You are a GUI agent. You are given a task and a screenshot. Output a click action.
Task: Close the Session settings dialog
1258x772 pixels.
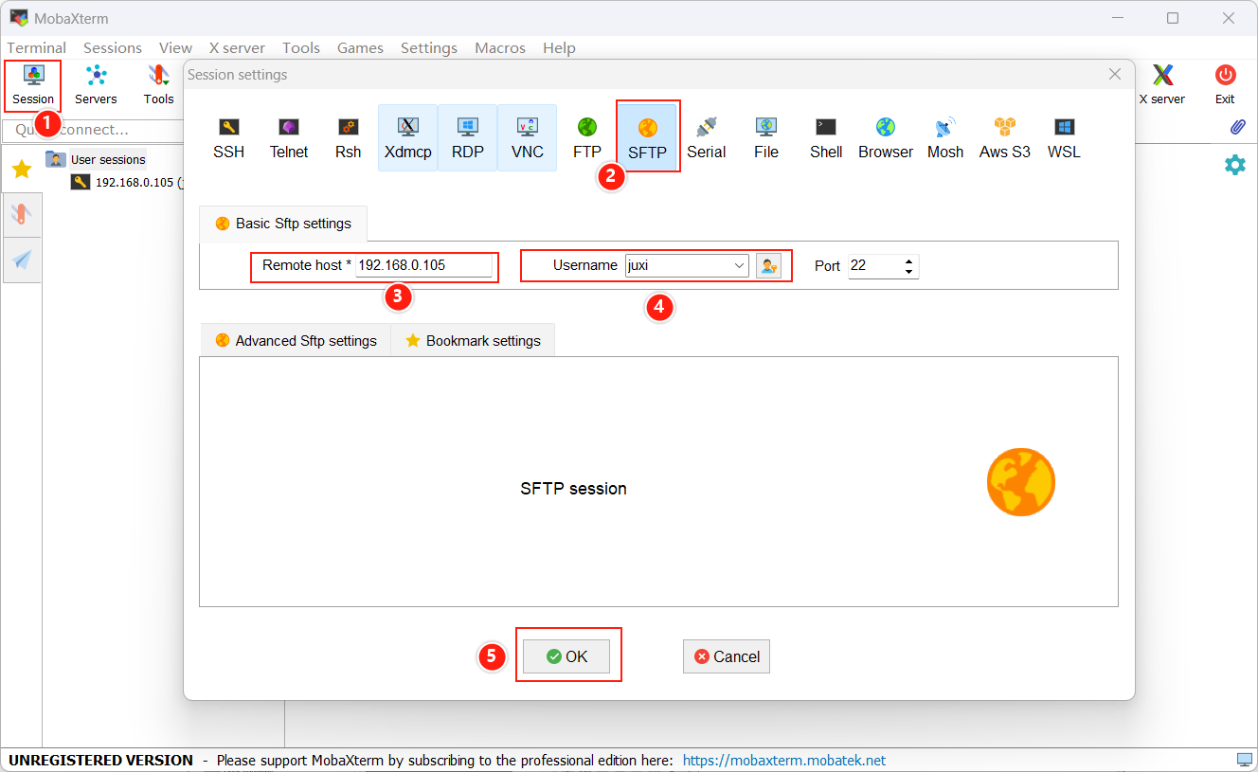pyautogui.click(x=1115, y=74)
